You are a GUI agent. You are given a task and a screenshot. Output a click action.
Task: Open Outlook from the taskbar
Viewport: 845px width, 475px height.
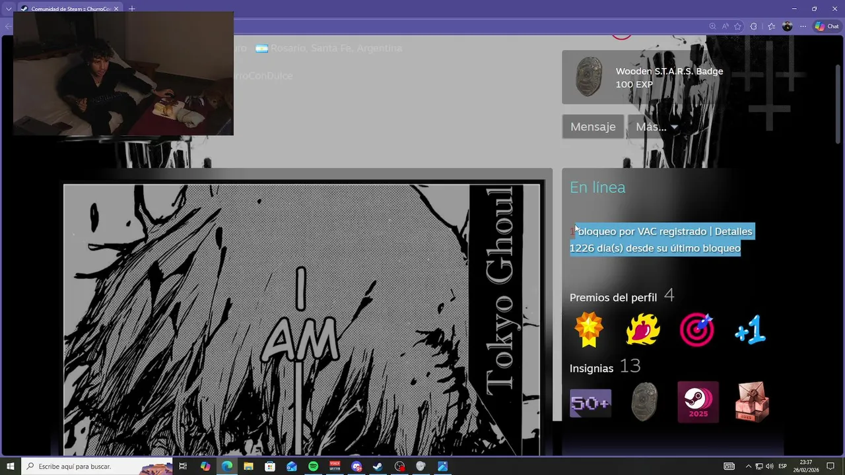click(292, 466)
